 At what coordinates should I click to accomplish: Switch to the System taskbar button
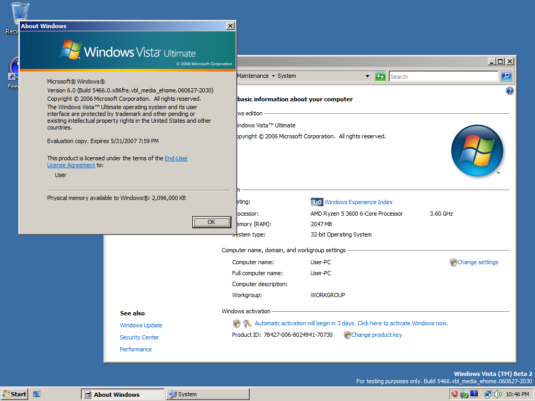point(207,394)
